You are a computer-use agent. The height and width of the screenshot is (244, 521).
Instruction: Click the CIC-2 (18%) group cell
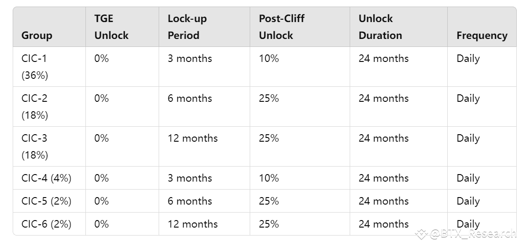(35, 107)
